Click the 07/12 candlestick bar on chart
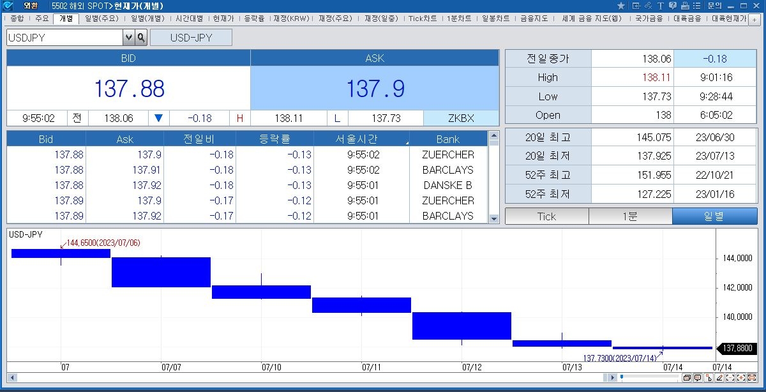This screenshot has width=766, height=392. click(x=462, y=326)
